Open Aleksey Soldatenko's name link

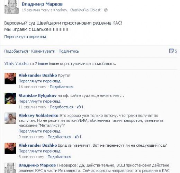click(x=38, y=116)
